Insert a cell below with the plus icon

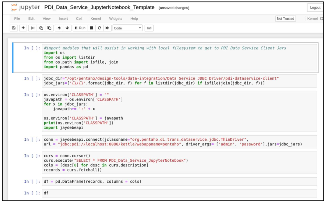(x=23, y=28)
